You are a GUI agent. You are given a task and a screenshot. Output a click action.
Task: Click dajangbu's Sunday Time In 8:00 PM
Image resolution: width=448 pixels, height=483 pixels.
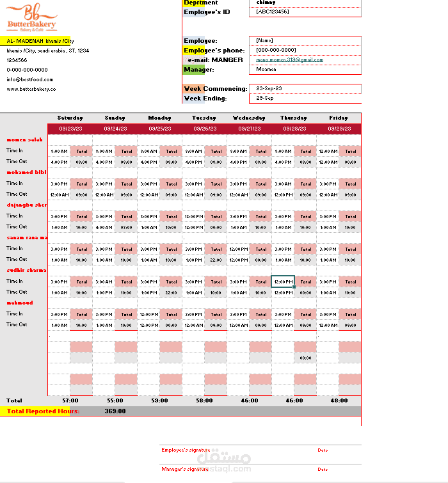(104, 216)
